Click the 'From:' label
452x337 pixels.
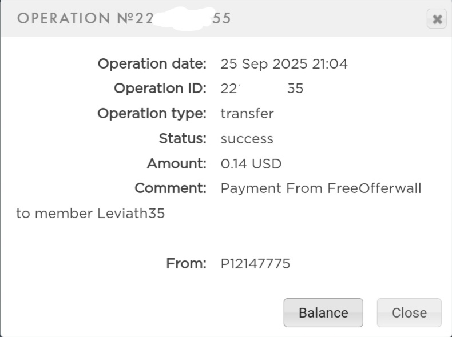[x=186, y=264]
